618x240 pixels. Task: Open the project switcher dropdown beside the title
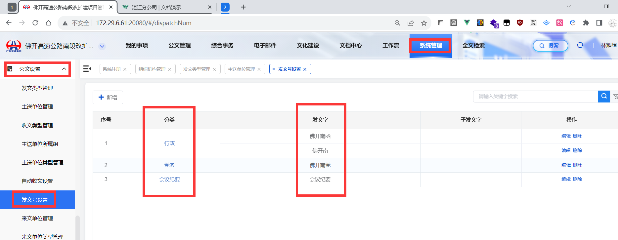click(x=102, y=46)
